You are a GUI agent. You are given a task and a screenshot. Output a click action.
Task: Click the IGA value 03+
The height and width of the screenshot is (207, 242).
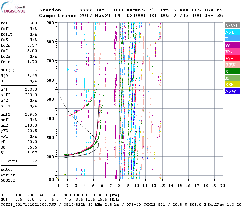click(209, 16)
